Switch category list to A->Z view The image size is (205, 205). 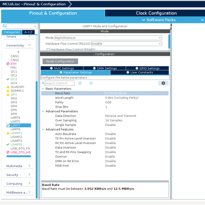[28, 32]
